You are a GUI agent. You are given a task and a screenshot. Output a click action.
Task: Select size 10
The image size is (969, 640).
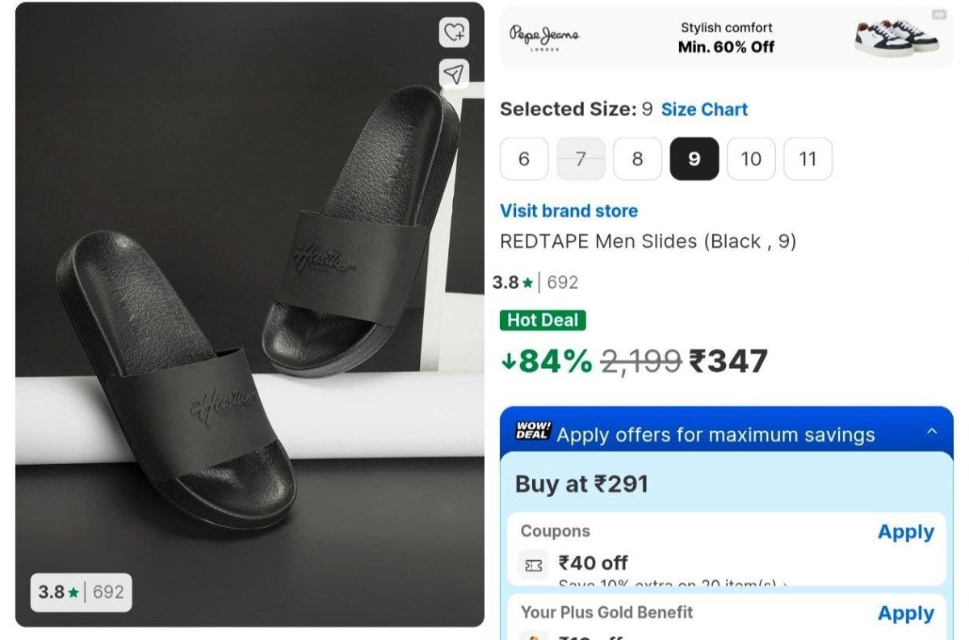pyautogui.click(x=751, y=159)
